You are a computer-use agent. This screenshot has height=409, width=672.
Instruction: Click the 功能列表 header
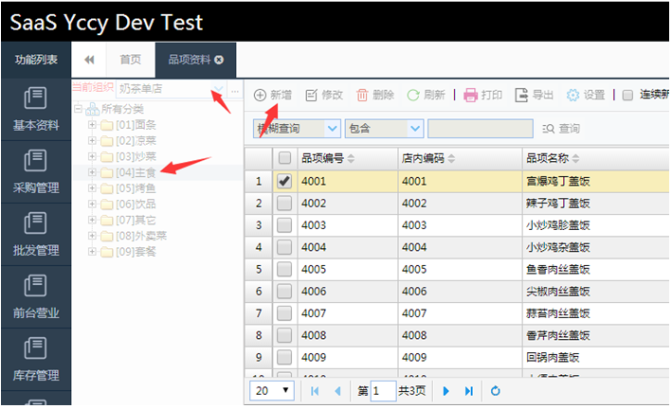pyautogui.click(x=36, y=60)
